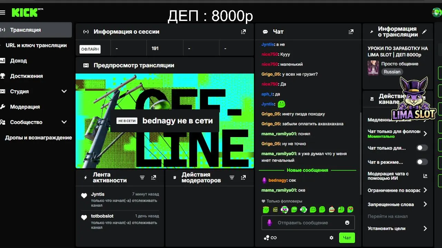Click the offline stream preview image
442x248 pixels.
tap(165, 121)
